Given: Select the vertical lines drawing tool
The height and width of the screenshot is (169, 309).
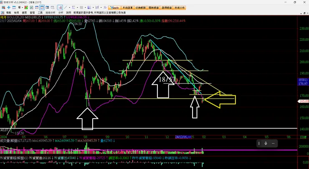Looking at the screenshot, I should (x=81, y=7).
